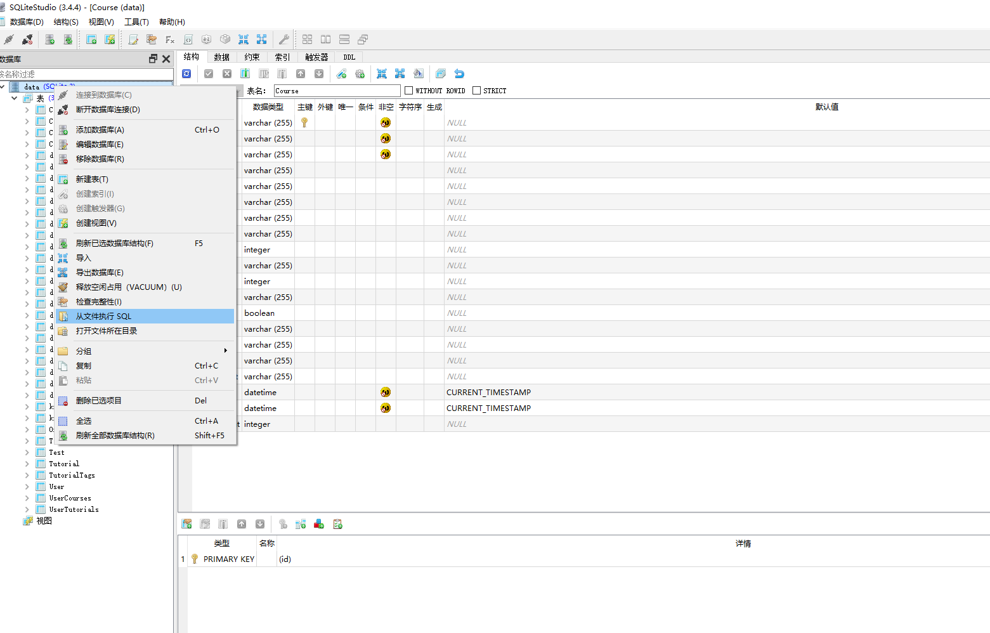Select 新建表(T) in the context menu
990x633 pixels.
click(145, 179)
